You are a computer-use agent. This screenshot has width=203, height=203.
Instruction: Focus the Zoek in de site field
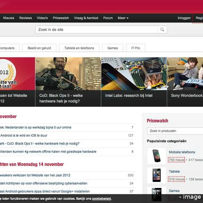[x=97, y=30]
